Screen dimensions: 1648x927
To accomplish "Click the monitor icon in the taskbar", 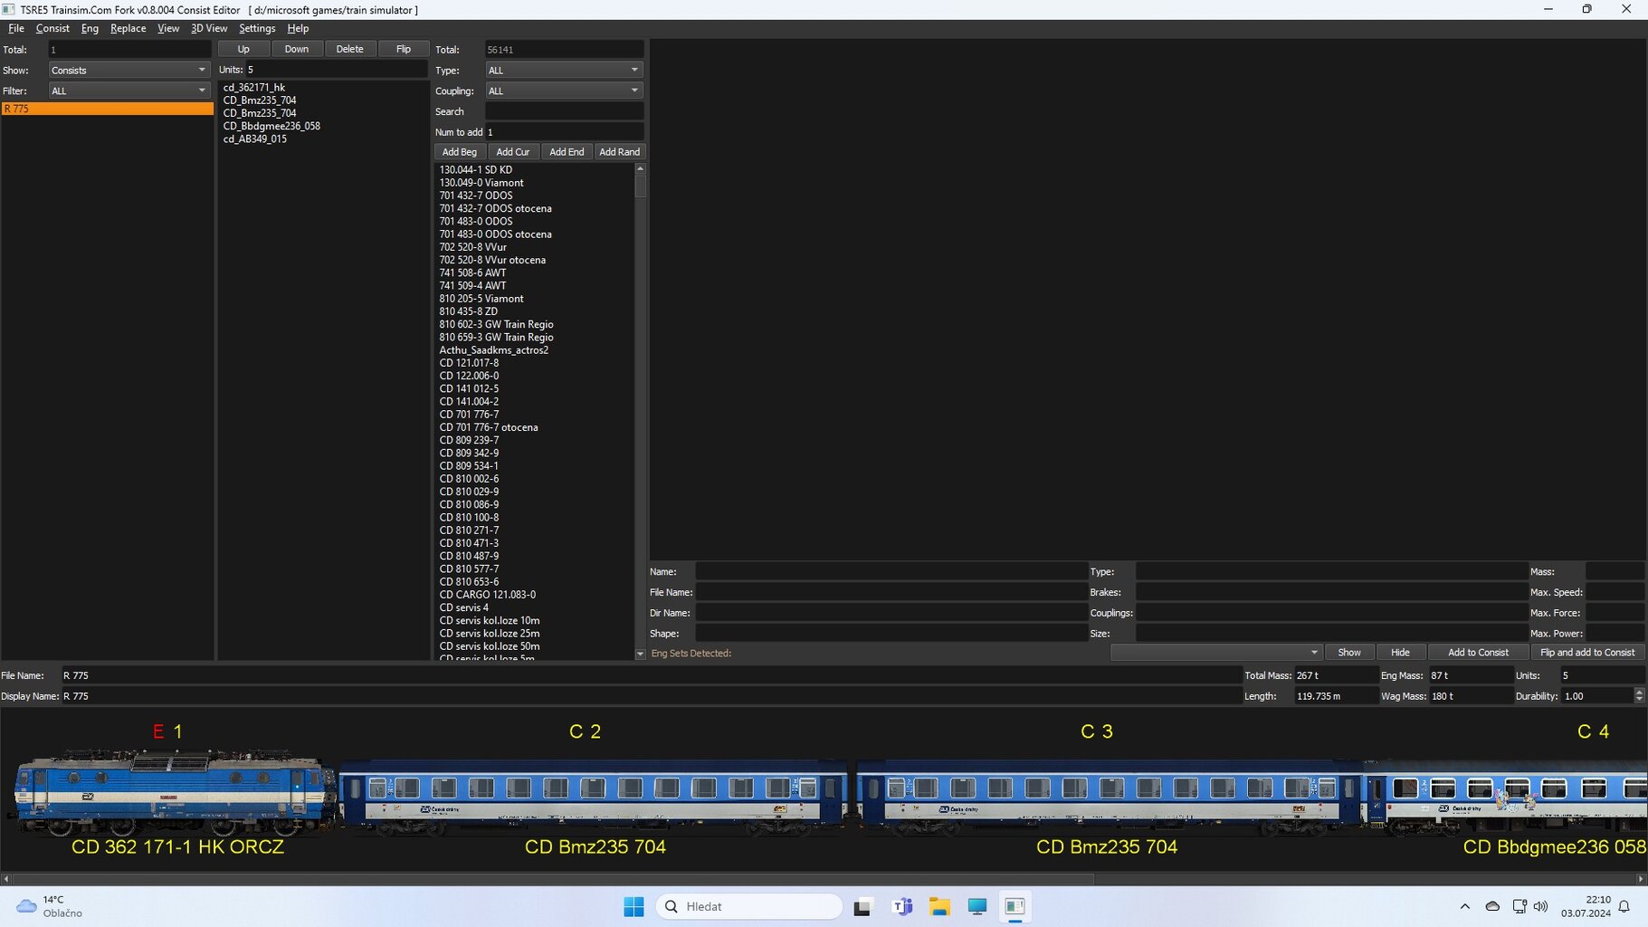I will [x=977, y=906].
